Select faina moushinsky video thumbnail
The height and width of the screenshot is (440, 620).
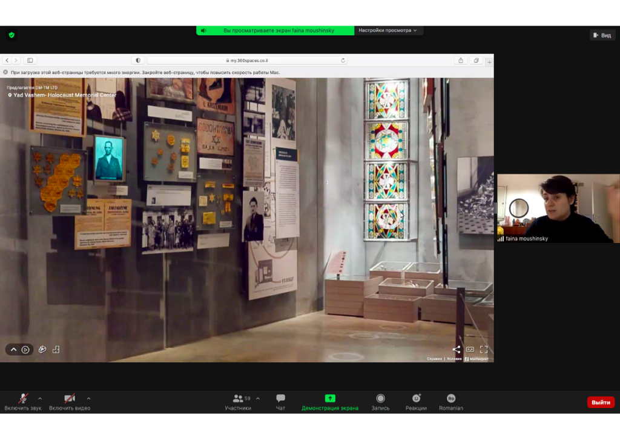tap(558, 208)
